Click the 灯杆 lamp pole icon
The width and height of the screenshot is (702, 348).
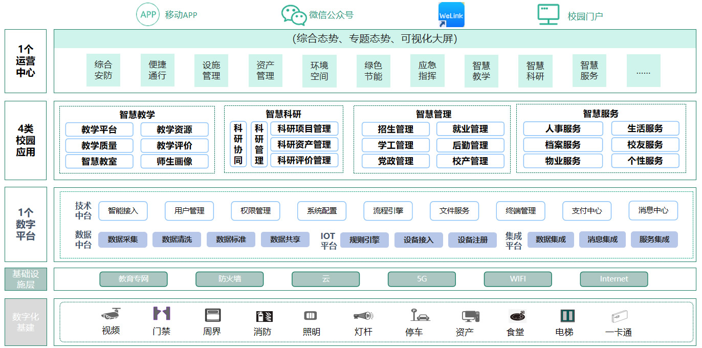[x=363, y=316]
